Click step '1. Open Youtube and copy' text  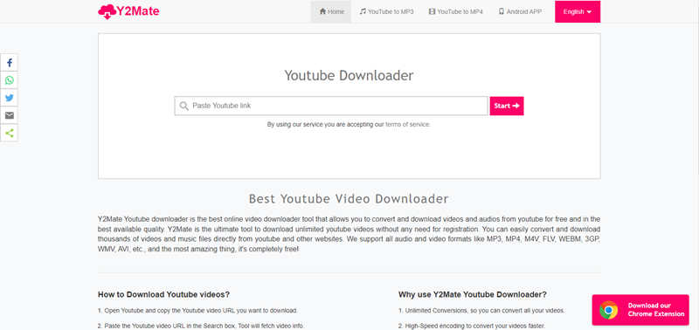[198, 311]
